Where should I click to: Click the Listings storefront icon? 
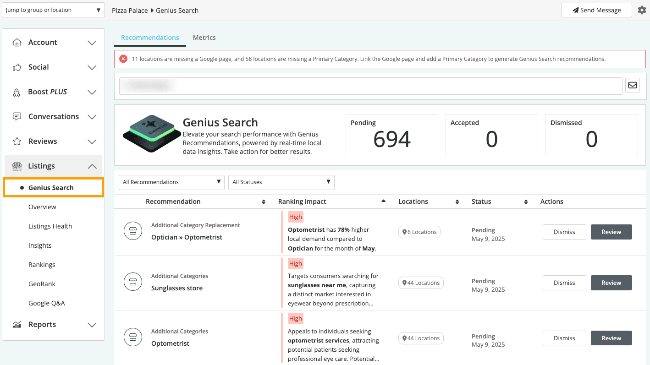tap(17, 166)
